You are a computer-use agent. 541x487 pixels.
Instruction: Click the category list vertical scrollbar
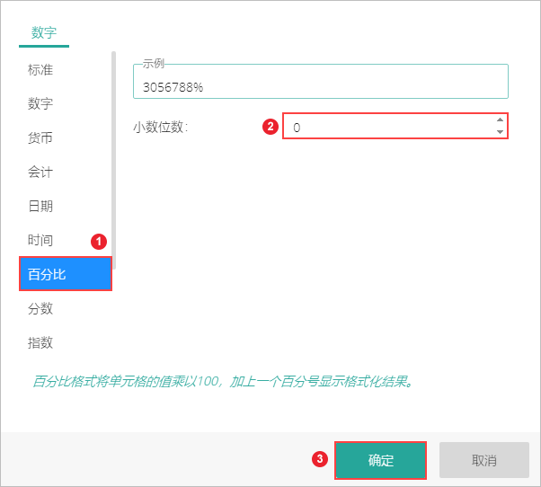113,162
